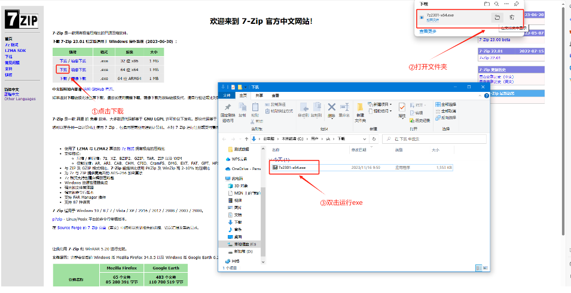Image resolution: width=571 pixels, height=293 pixels.
Task: Click 打开文件 under 7z2301-x64.exe in downloads popup
Action: [433, 20]
